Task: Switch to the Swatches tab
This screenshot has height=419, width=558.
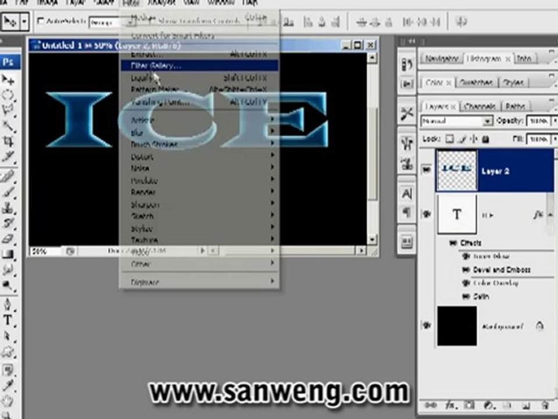Action: point(476,83)
